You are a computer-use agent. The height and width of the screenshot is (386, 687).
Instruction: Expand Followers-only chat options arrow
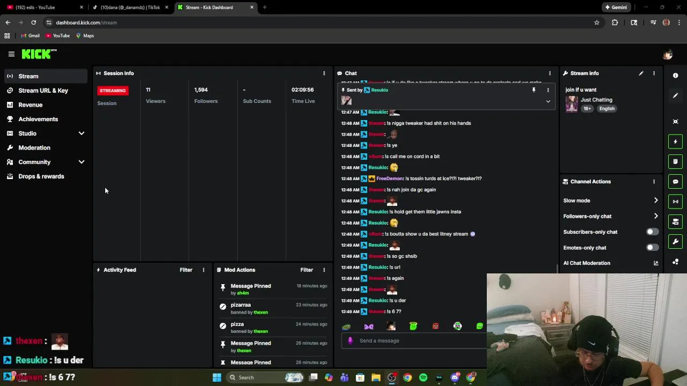coord(655,216)
